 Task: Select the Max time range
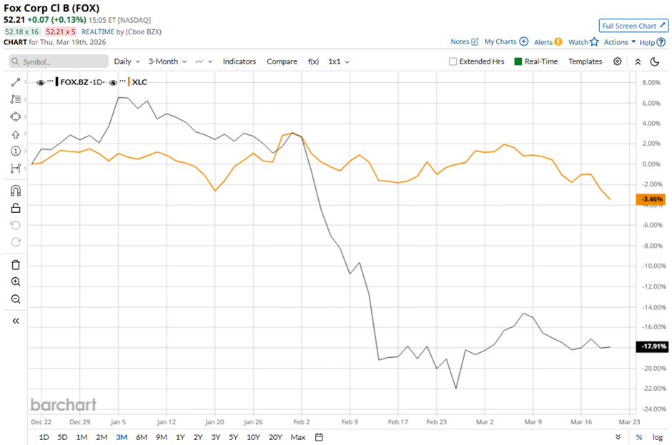298,437
